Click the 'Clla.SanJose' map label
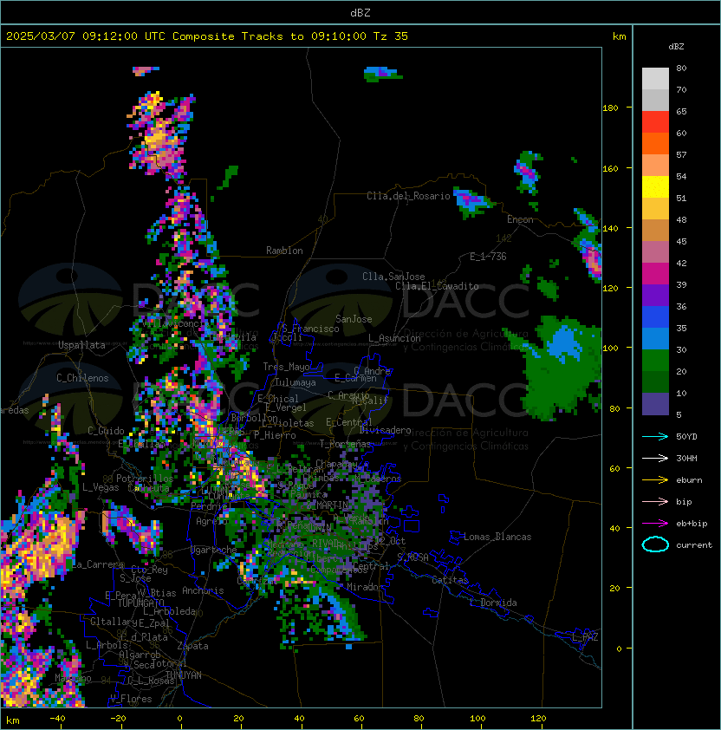This screenshot has height=730, width=721. [x=393, y=277]
